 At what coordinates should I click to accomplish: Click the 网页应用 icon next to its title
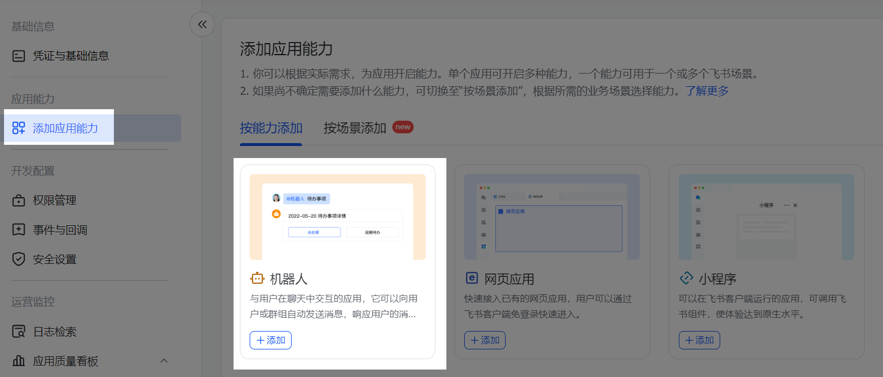472,279
